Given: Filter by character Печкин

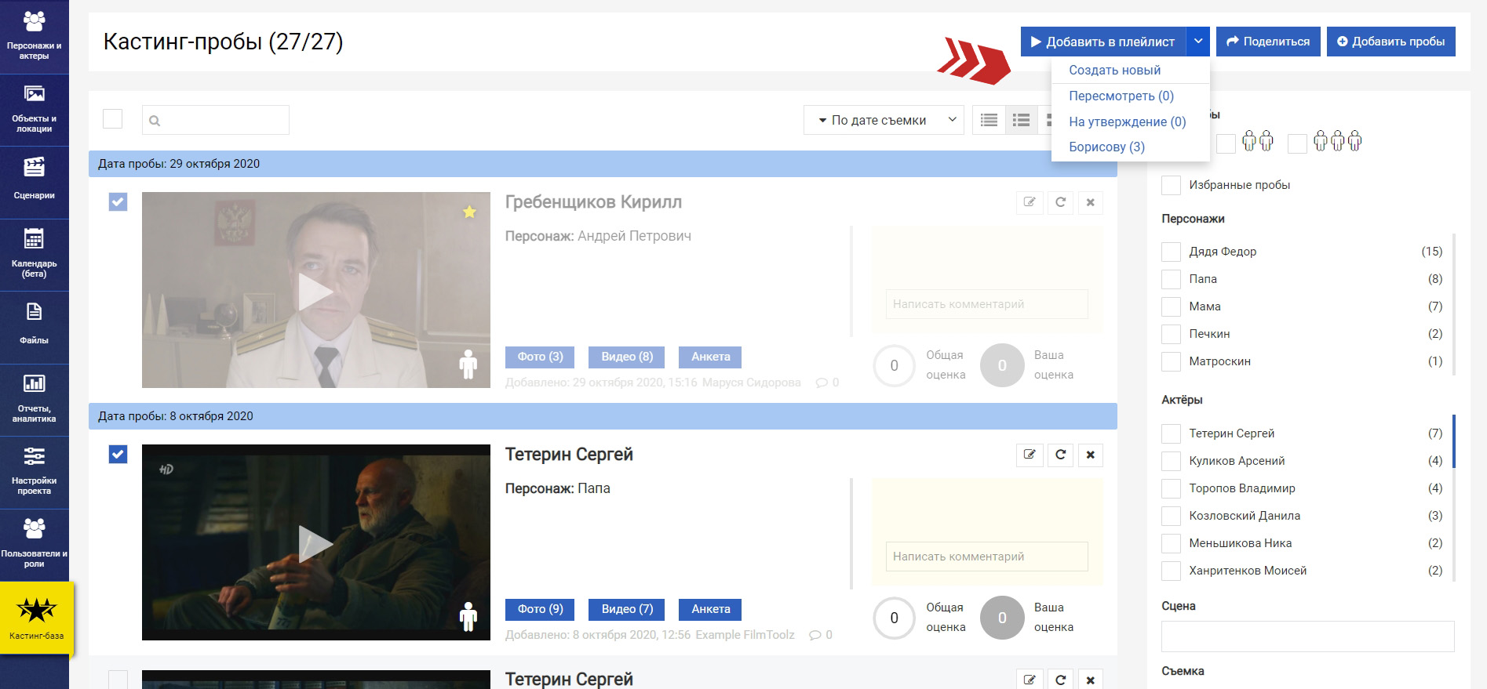Looking at the screenshot, I should coord(1171,334).
